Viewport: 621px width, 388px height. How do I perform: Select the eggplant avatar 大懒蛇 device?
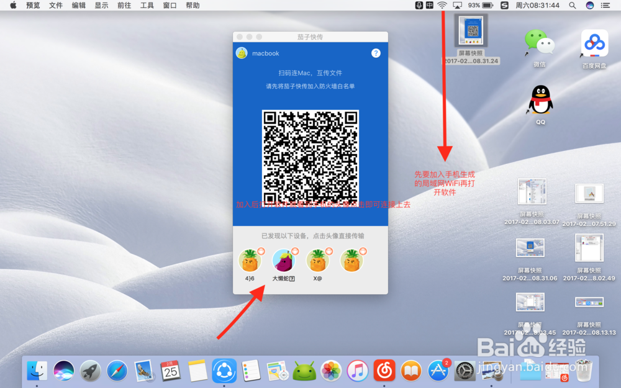284,261
